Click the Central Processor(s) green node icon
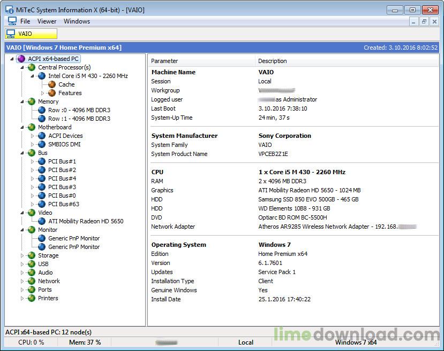 pos(32,67)
